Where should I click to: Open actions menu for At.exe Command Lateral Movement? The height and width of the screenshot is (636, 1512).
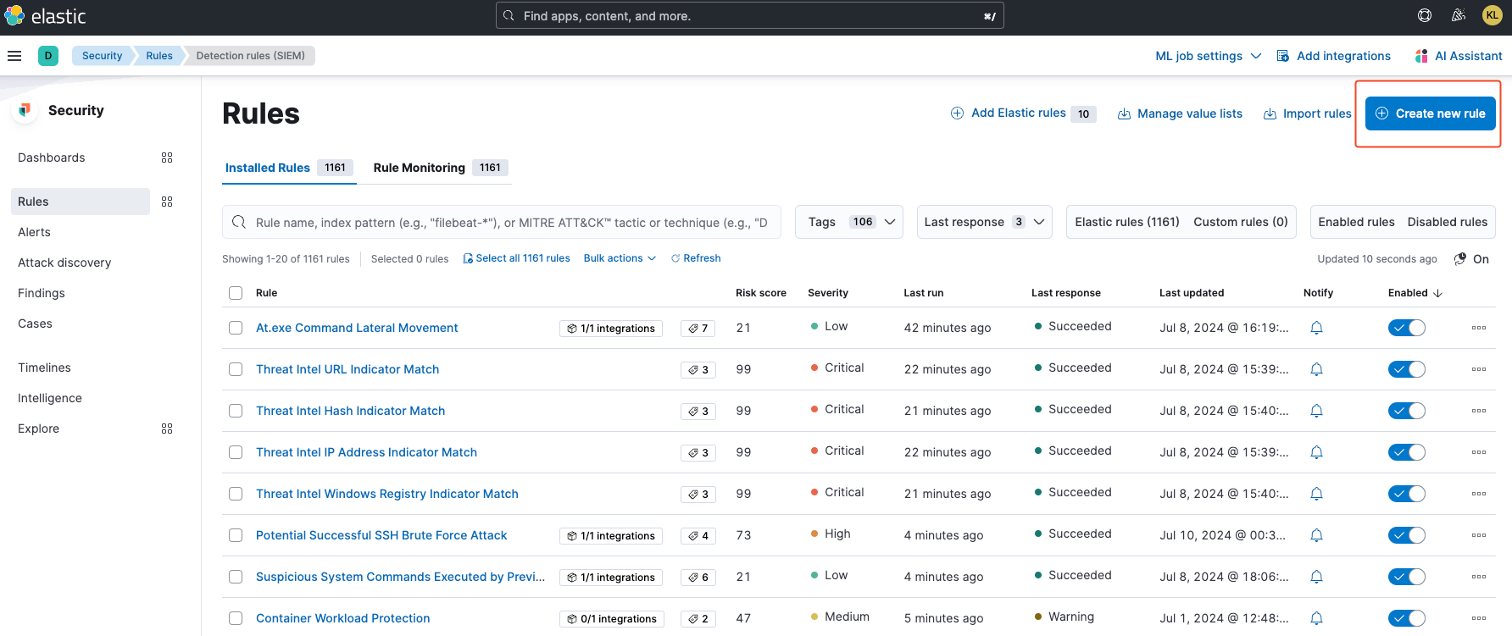coord(1479,328)
